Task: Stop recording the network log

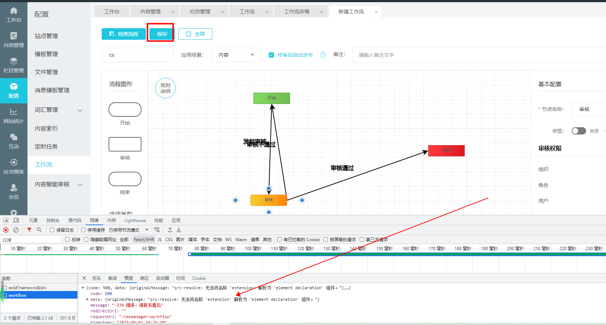Action: [x=6, y=230]
